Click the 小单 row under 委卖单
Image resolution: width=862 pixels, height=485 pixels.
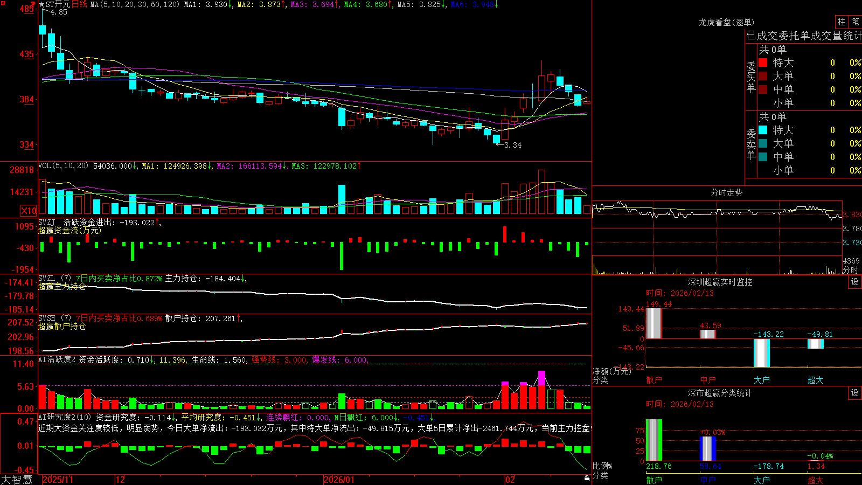click(809, 170)
